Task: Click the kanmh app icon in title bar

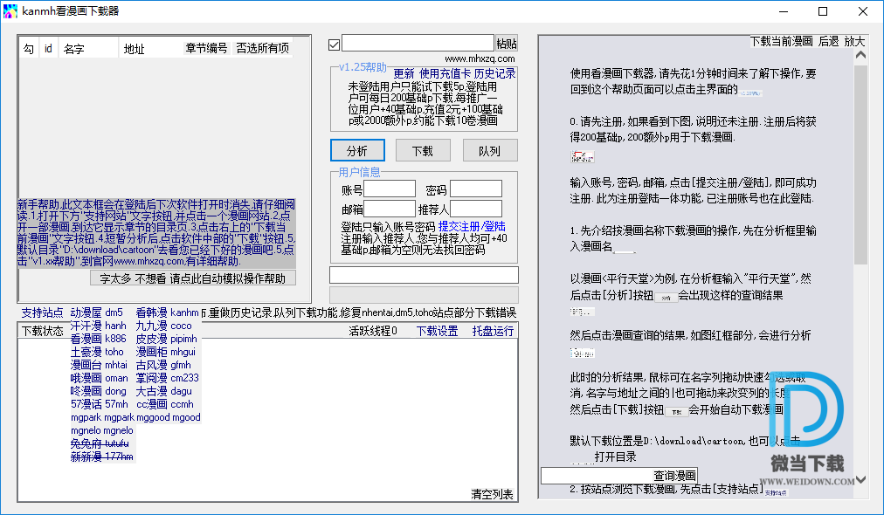Action: [10, 11]
